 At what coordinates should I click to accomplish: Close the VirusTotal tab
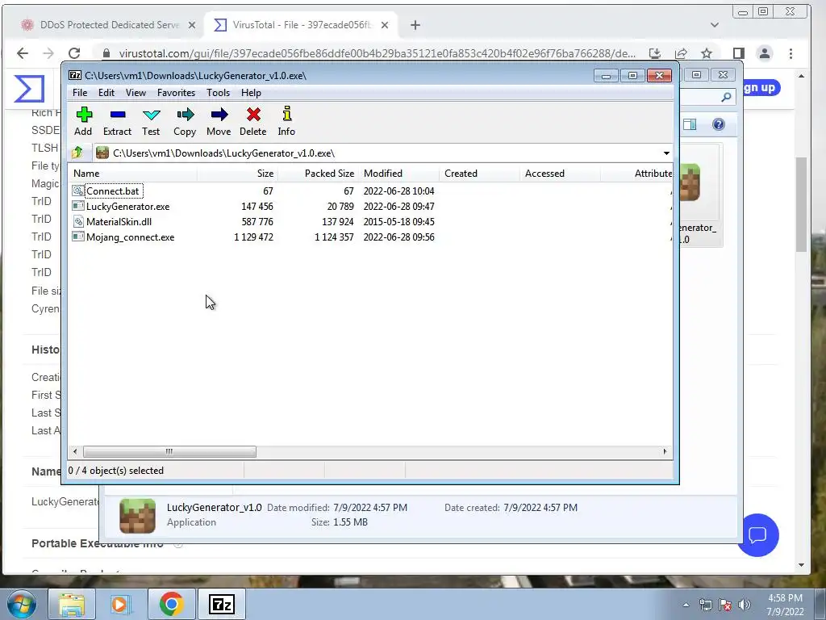pyautogui.click(x=385, y=25)
